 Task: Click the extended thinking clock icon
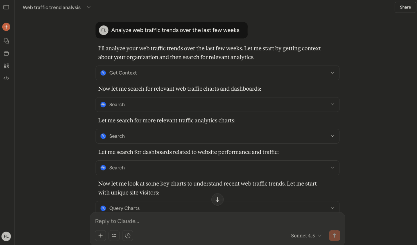click(x=128, y=236)
